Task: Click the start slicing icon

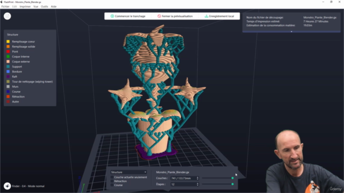Action: coord(112,16)
